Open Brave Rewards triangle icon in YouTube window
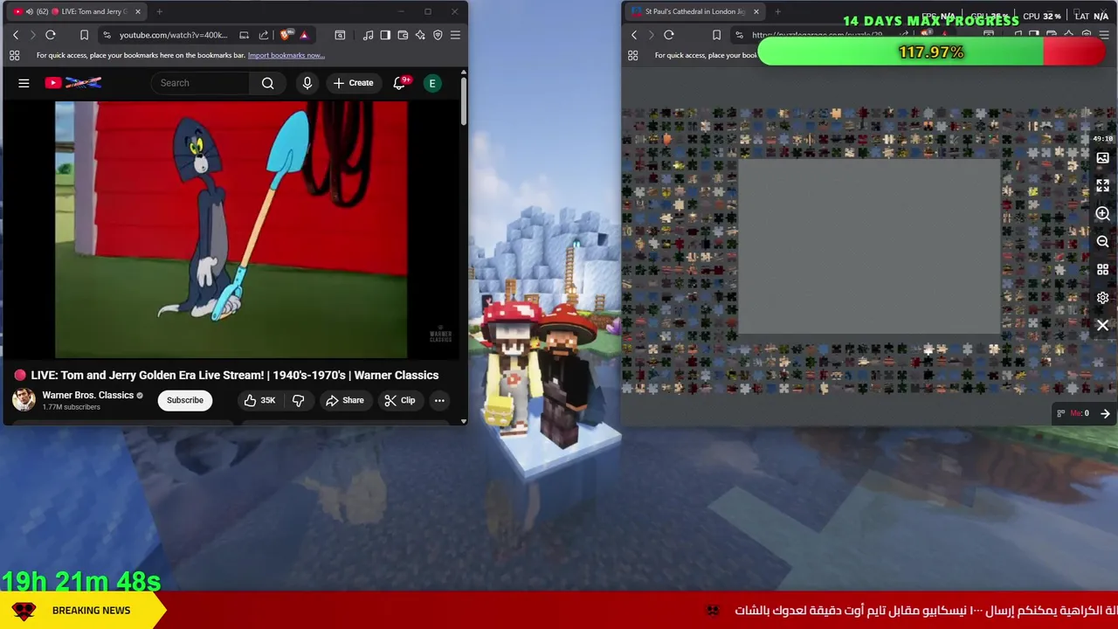 pyautogui.click(x=304, y=35)
